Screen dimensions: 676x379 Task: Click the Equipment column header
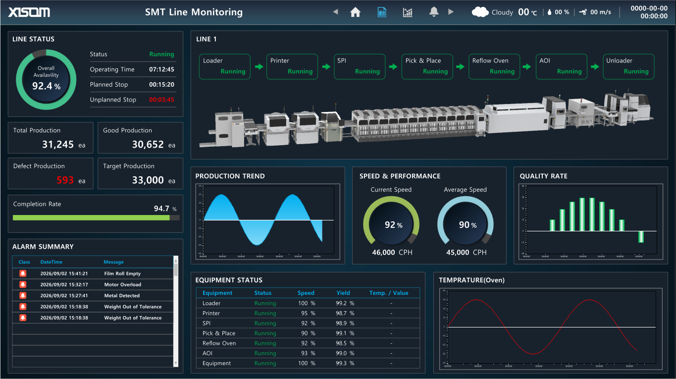click(x=217, y=293)
